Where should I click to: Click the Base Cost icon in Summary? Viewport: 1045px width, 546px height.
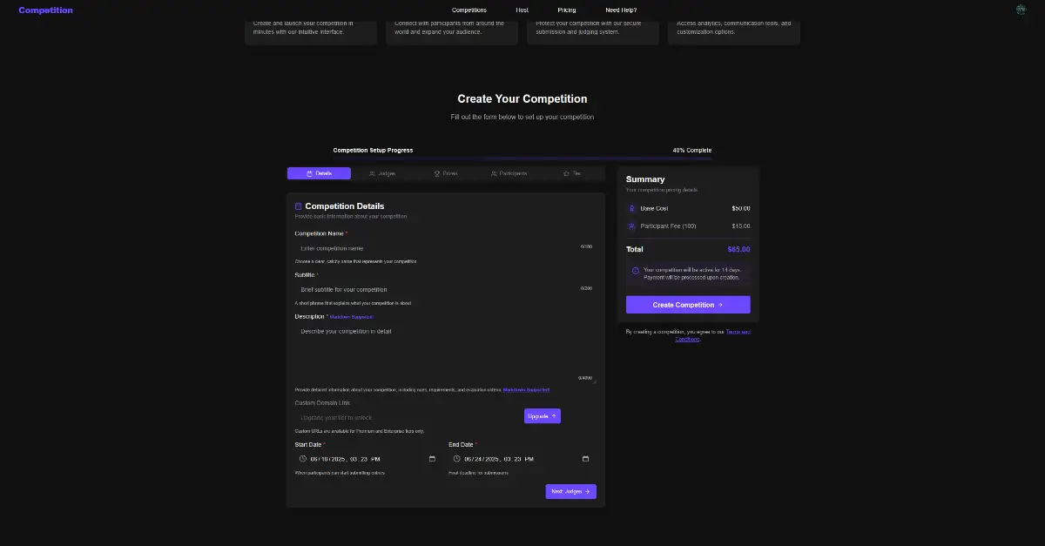click(632, 208)
